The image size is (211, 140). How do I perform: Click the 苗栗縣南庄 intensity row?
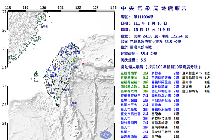134,136
